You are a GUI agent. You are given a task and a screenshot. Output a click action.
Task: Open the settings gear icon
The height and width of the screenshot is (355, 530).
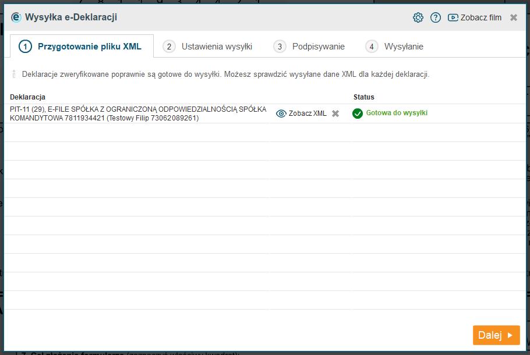coord(418,17)
